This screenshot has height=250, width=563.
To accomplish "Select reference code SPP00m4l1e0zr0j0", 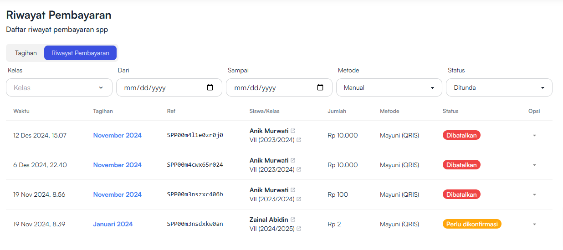I will coord(195,135).
